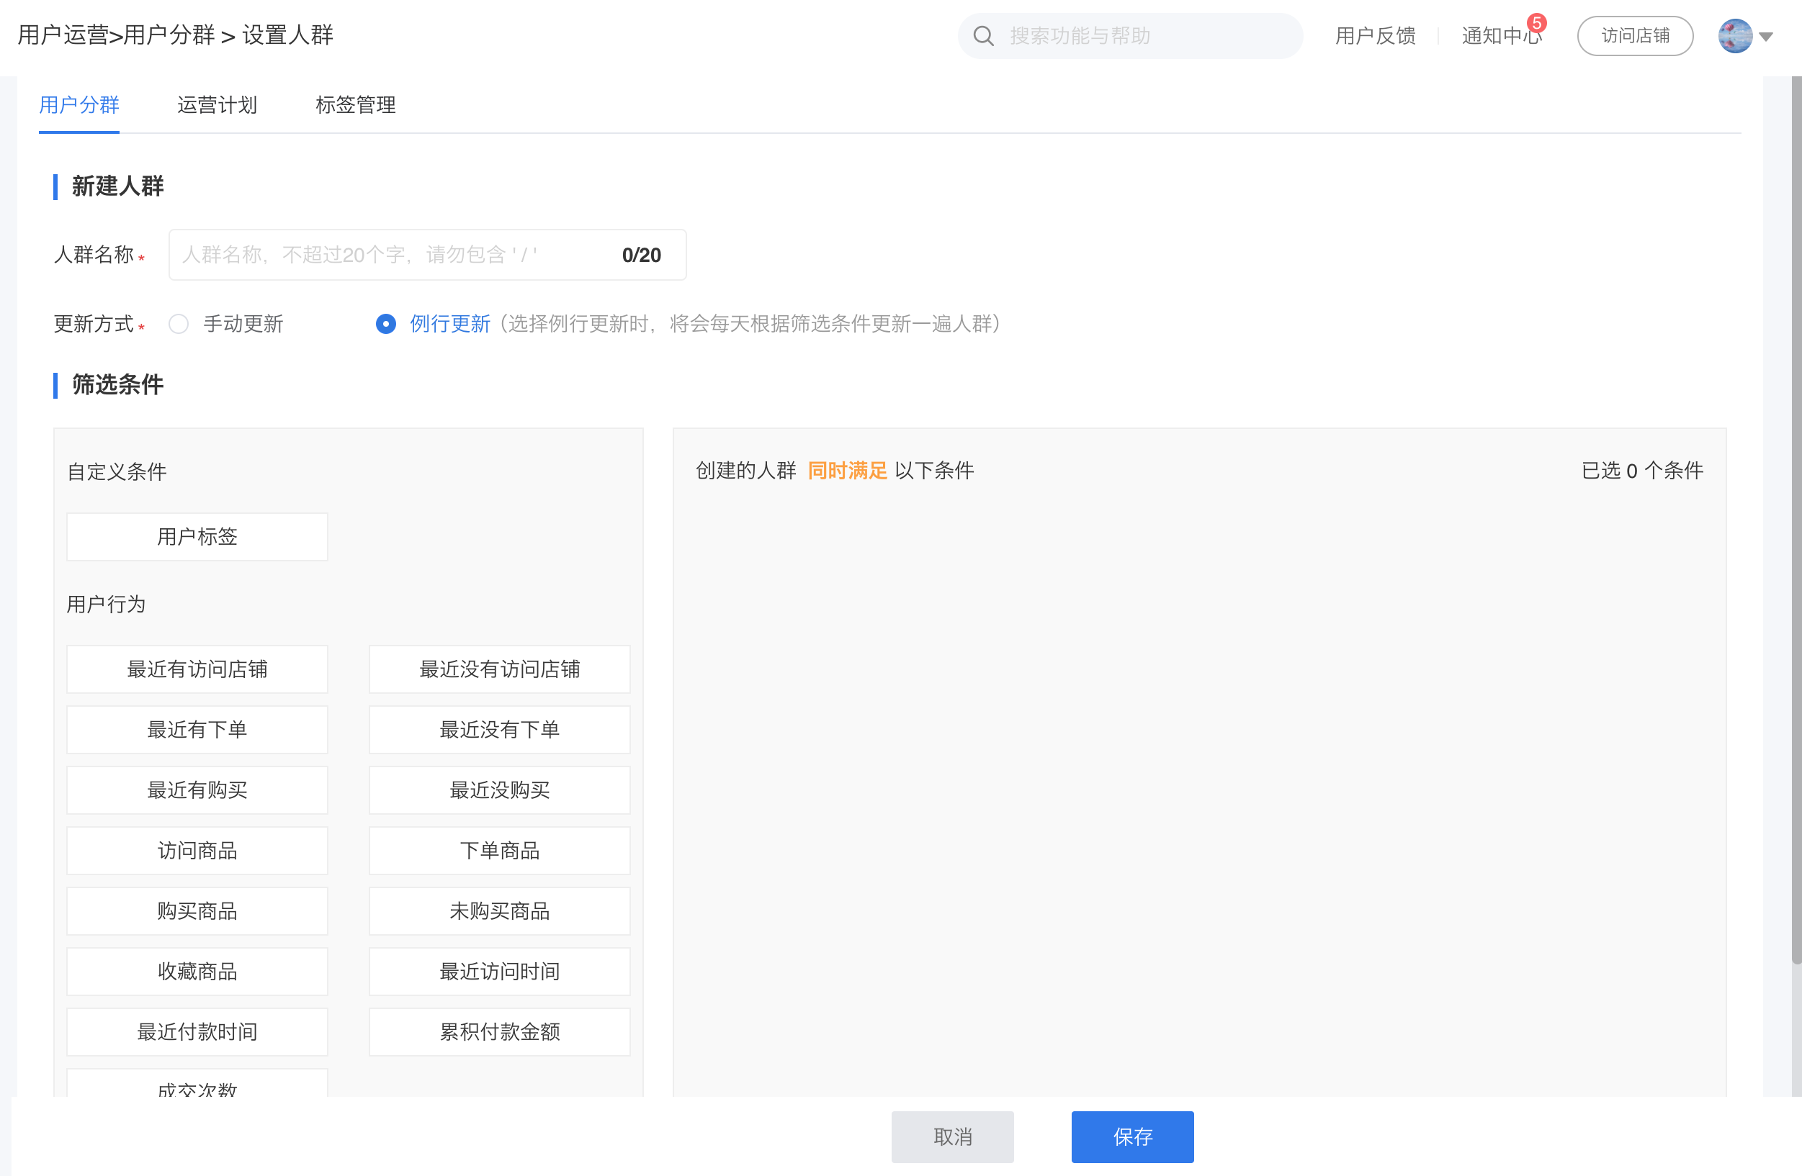Add the 成交次数 condition

tap(197, 1084)
